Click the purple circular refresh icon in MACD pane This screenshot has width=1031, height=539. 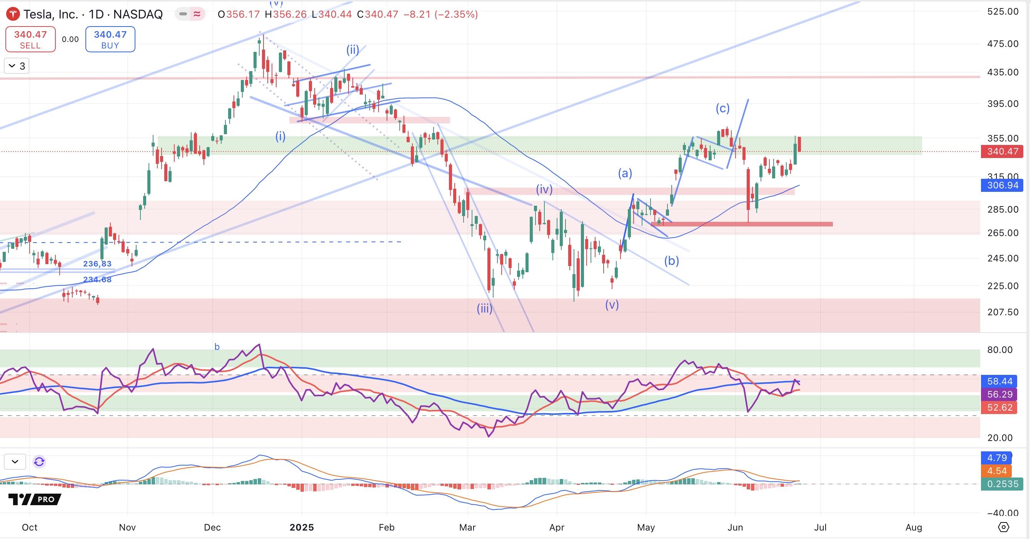[x=39, y=462]
